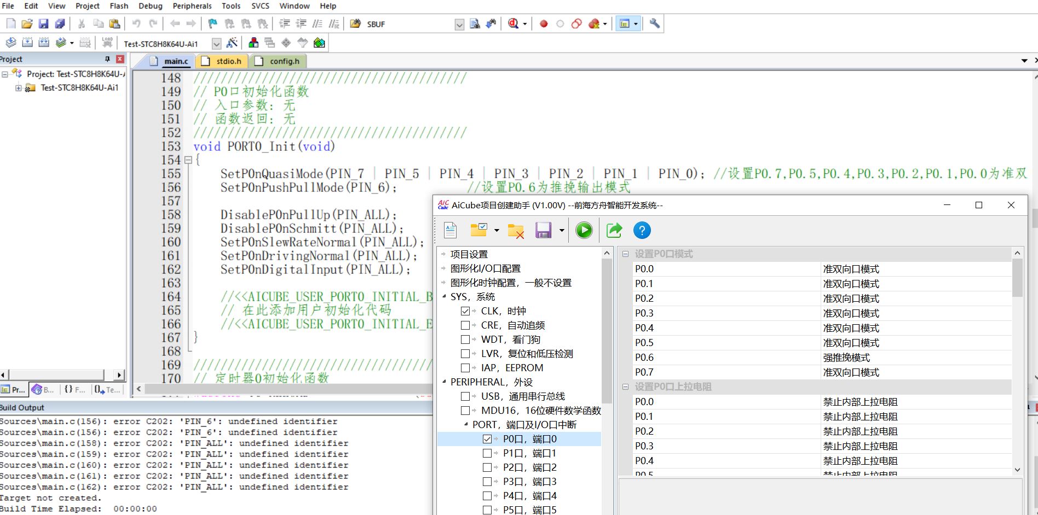1038x515 pixels.
Task: Switch to the Functions panel tab
Action: 74,389
